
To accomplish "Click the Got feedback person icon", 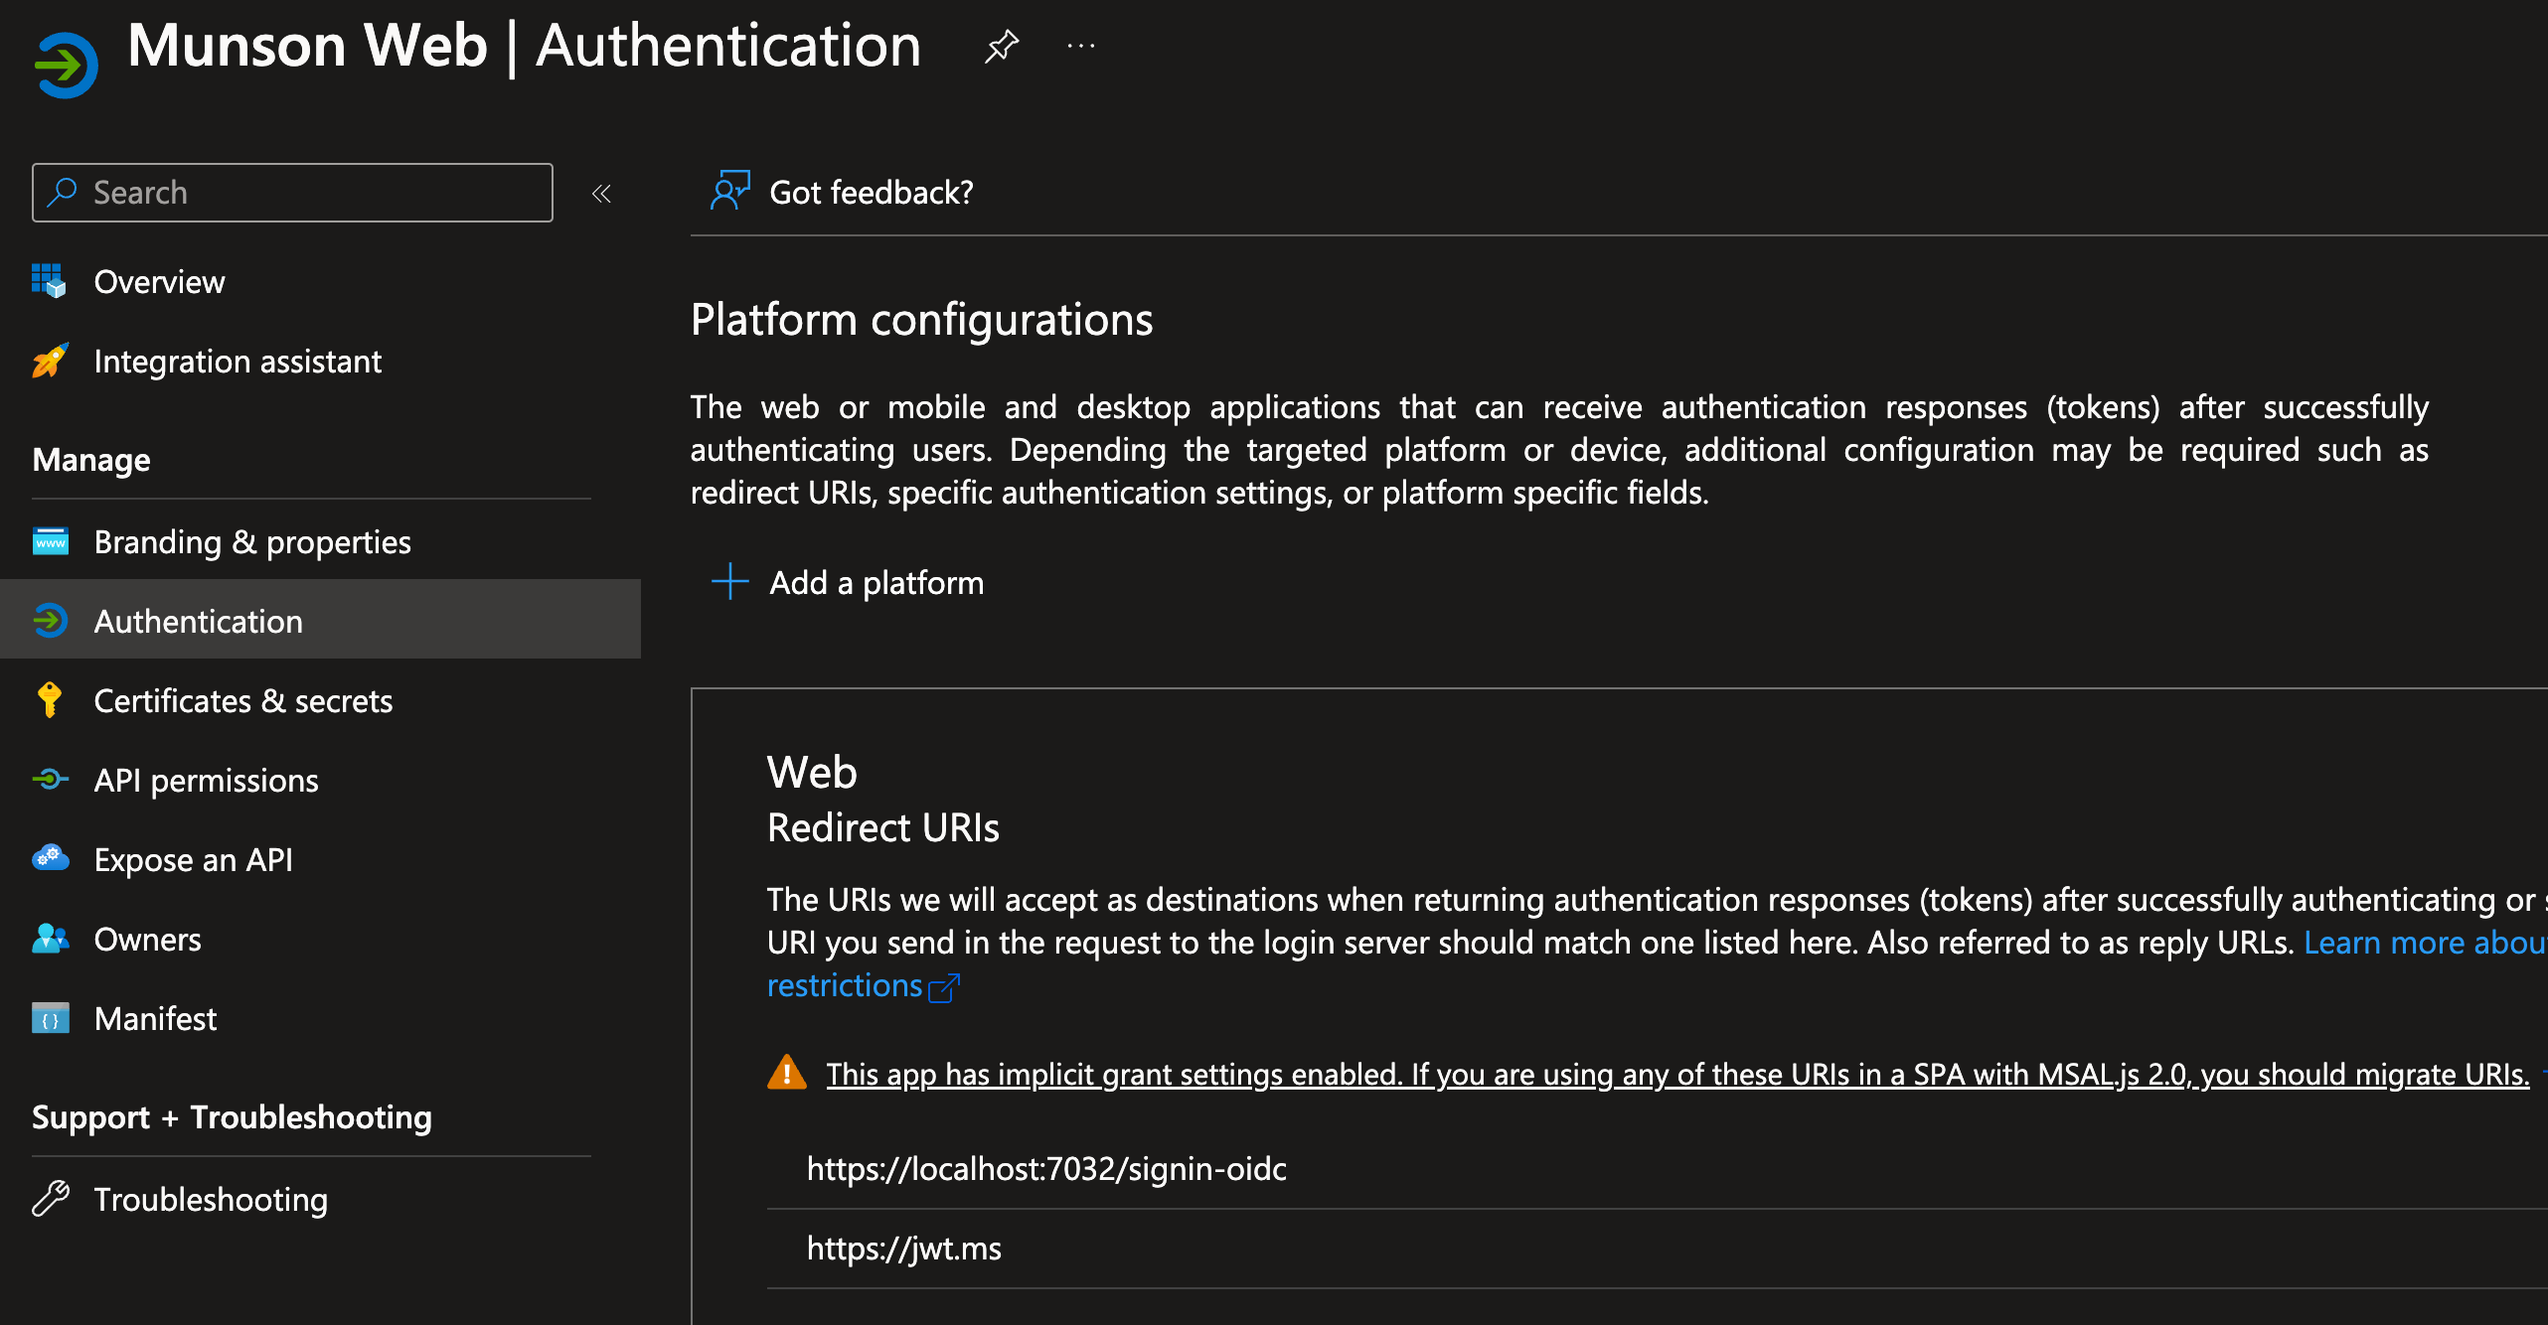I will pyautogui.click(x=730, y=191).
